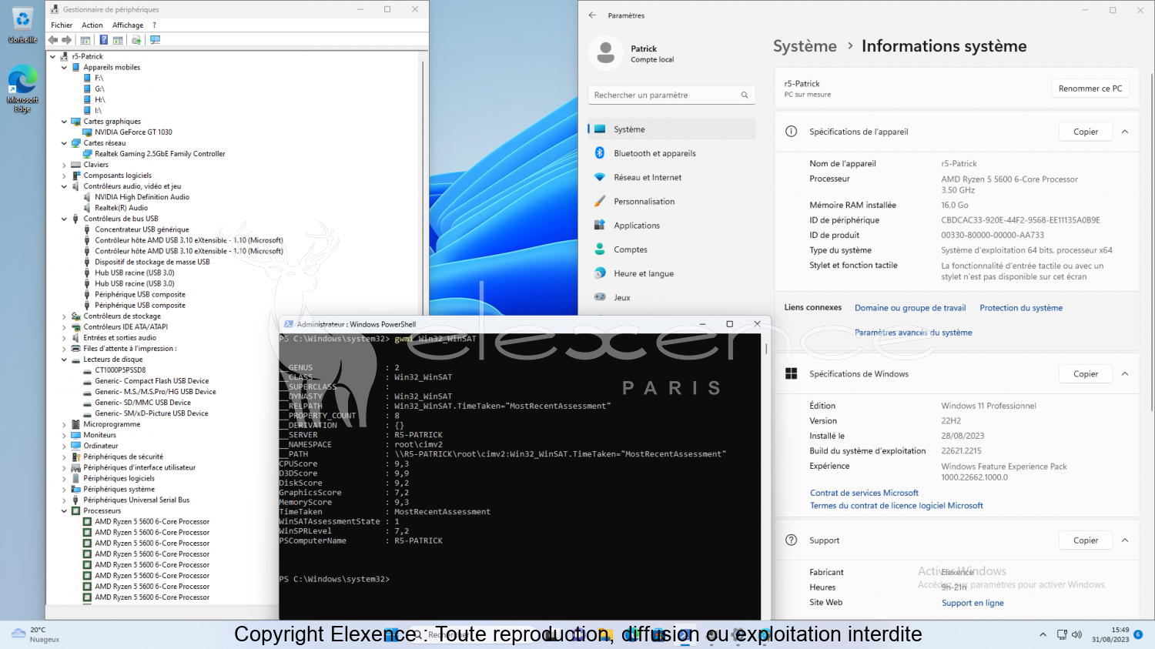Open the Support en ligne link
1155x649 pixels.
[x=973, y=603]
